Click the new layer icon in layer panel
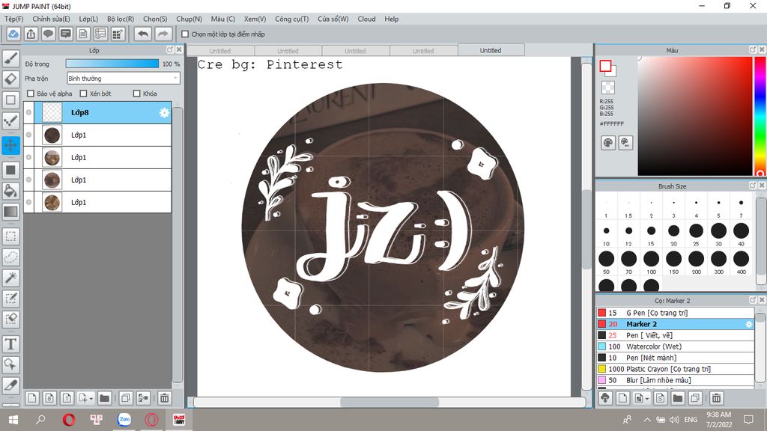The width and height of the screenshot is (767, 431). (x=31, y=398)
